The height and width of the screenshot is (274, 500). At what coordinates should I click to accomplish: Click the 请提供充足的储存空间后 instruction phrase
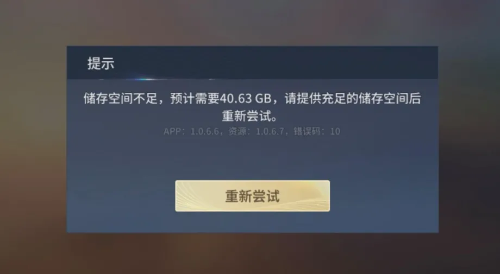pyautogui.click(x=352, y=98)
